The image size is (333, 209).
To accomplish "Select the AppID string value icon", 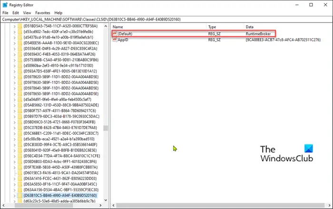I will click(115, 40).
